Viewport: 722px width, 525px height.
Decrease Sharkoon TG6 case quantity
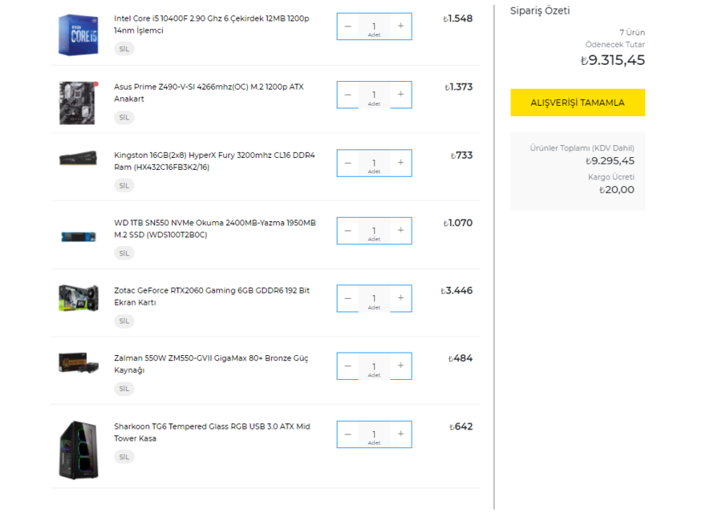347,434
